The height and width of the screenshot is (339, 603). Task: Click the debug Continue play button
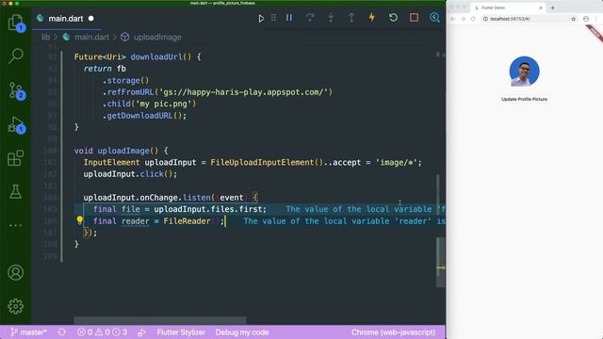click(261, 18)
